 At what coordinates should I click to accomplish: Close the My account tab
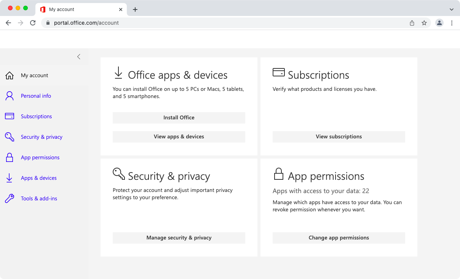121,10
